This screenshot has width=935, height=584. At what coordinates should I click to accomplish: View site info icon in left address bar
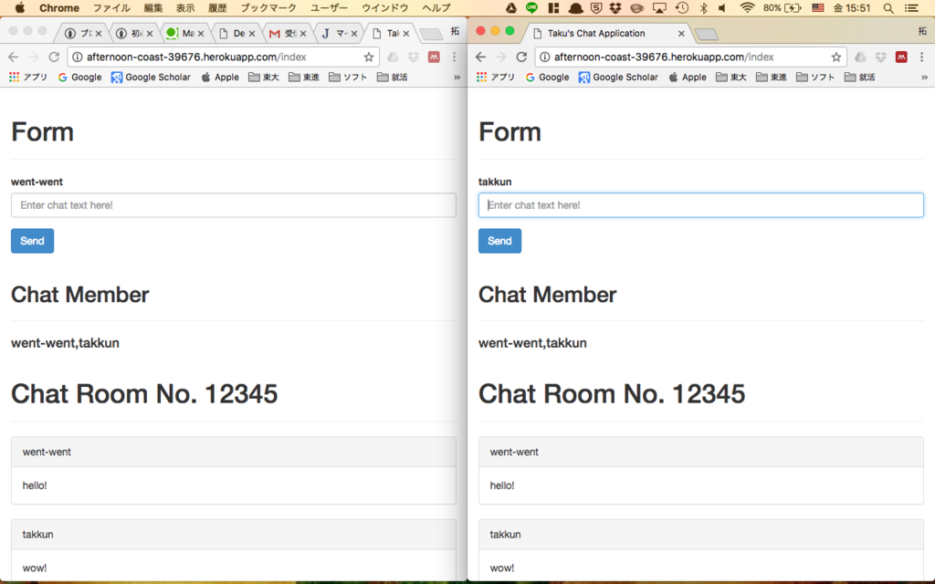[x=77, y=57]
